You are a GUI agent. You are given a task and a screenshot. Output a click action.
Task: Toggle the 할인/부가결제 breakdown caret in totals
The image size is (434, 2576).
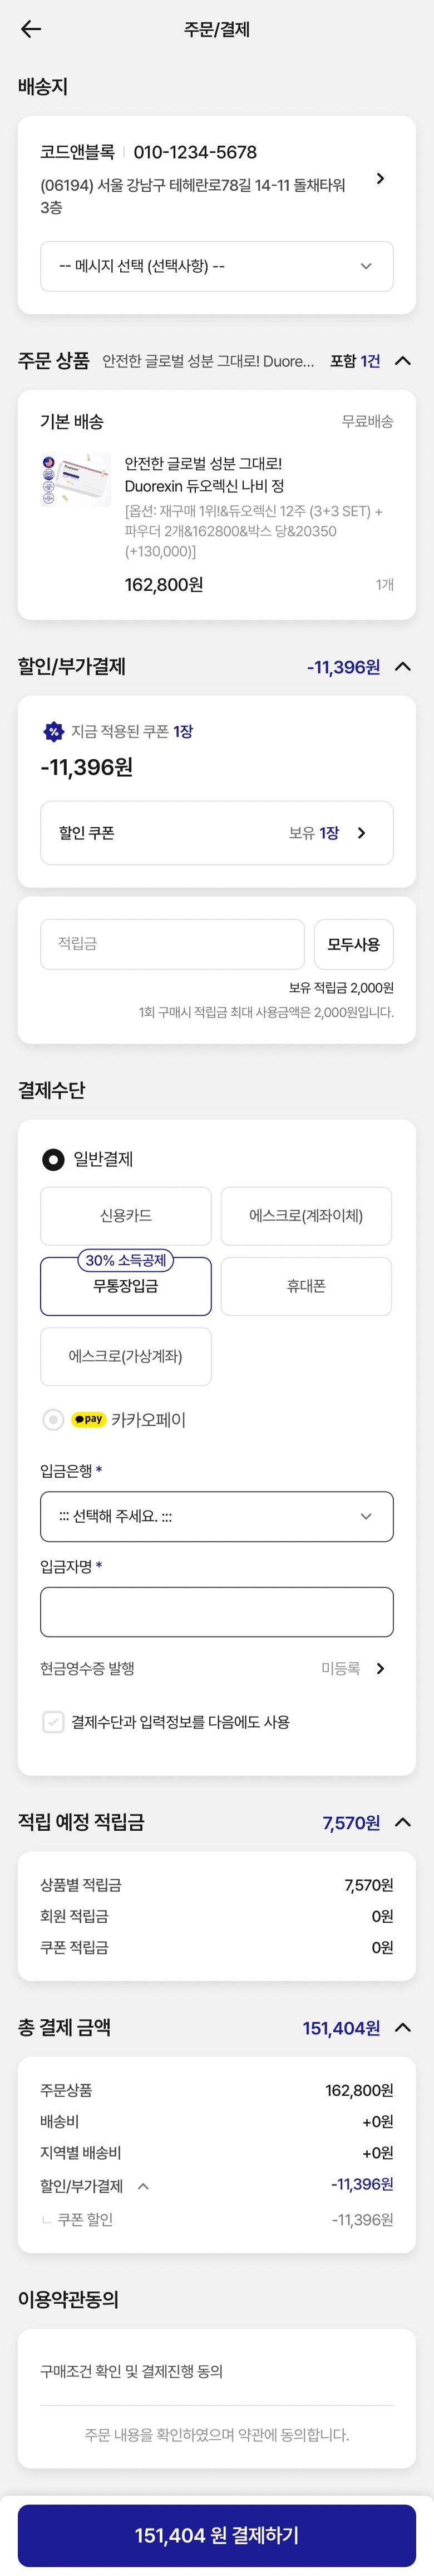tap(142, 2186)
